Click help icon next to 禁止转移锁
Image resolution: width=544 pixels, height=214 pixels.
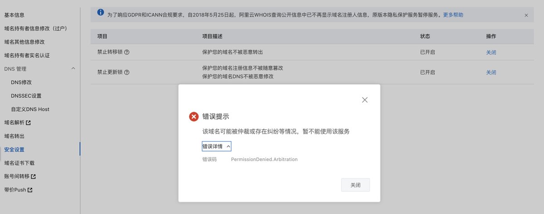[127, 52]
